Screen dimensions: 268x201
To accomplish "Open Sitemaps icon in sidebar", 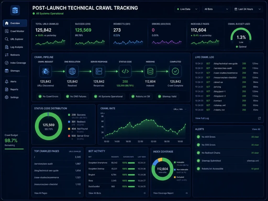I will [x=7, y=71].
